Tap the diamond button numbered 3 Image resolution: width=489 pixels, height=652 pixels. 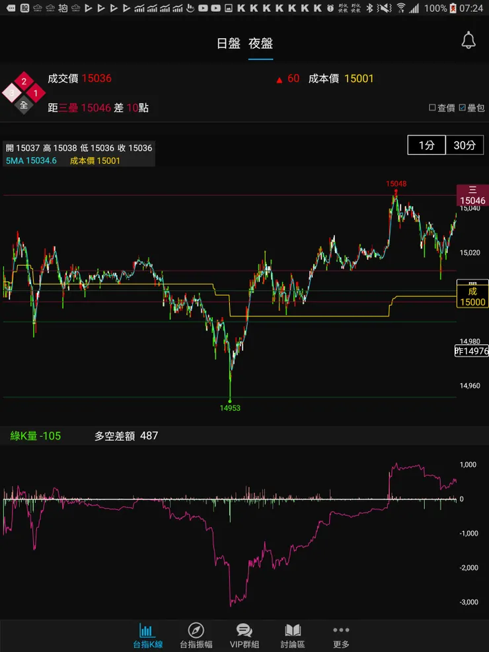12,93
